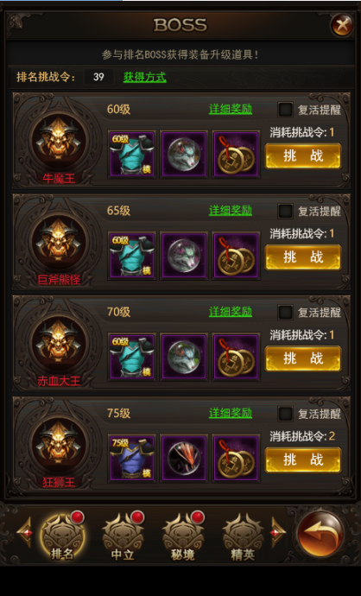Switch to the 中立 boss tab
361x596 pixels.
pos(123,537)
